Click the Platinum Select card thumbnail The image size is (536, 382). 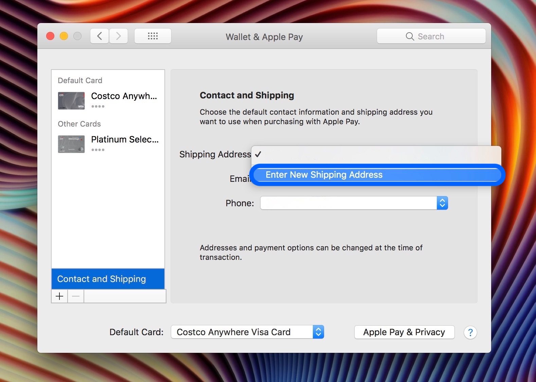71,144
